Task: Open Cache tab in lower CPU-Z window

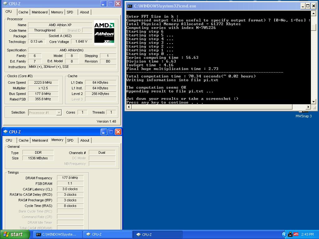Action: (24, 140)
